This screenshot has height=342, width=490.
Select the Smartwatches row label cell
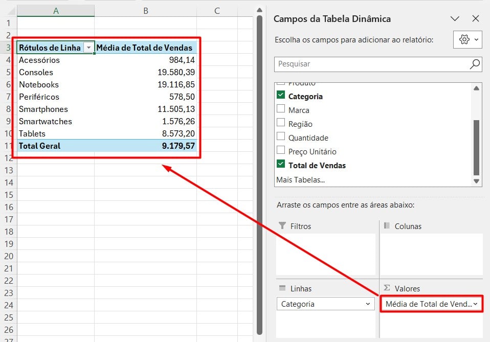(56, 121)
